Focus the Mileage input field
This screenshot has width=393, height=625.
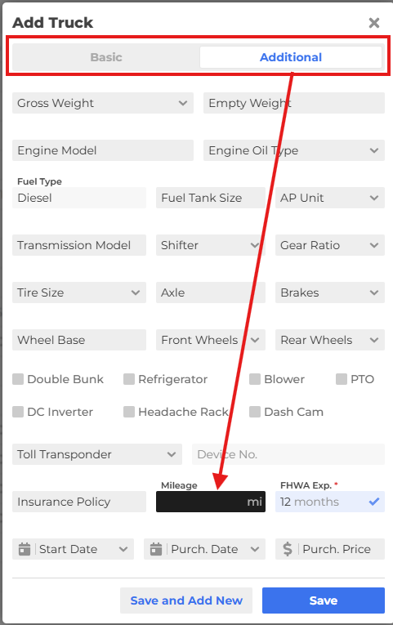[x=211, y=502]
